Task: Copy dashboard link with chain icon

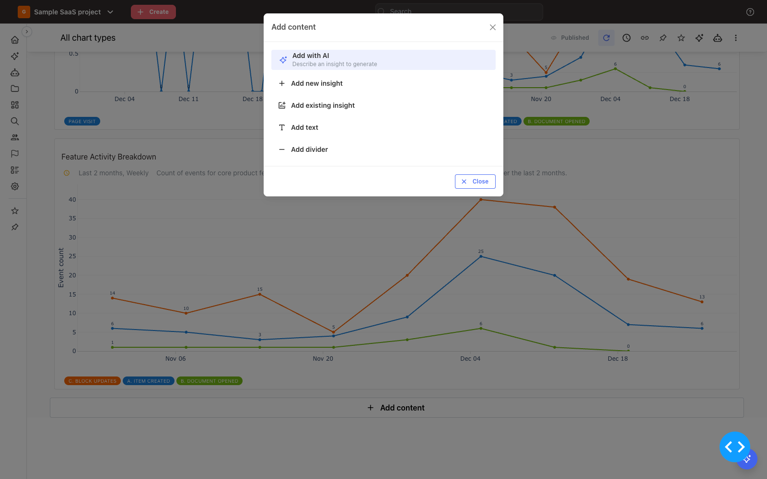Action: tap(645, 38)
